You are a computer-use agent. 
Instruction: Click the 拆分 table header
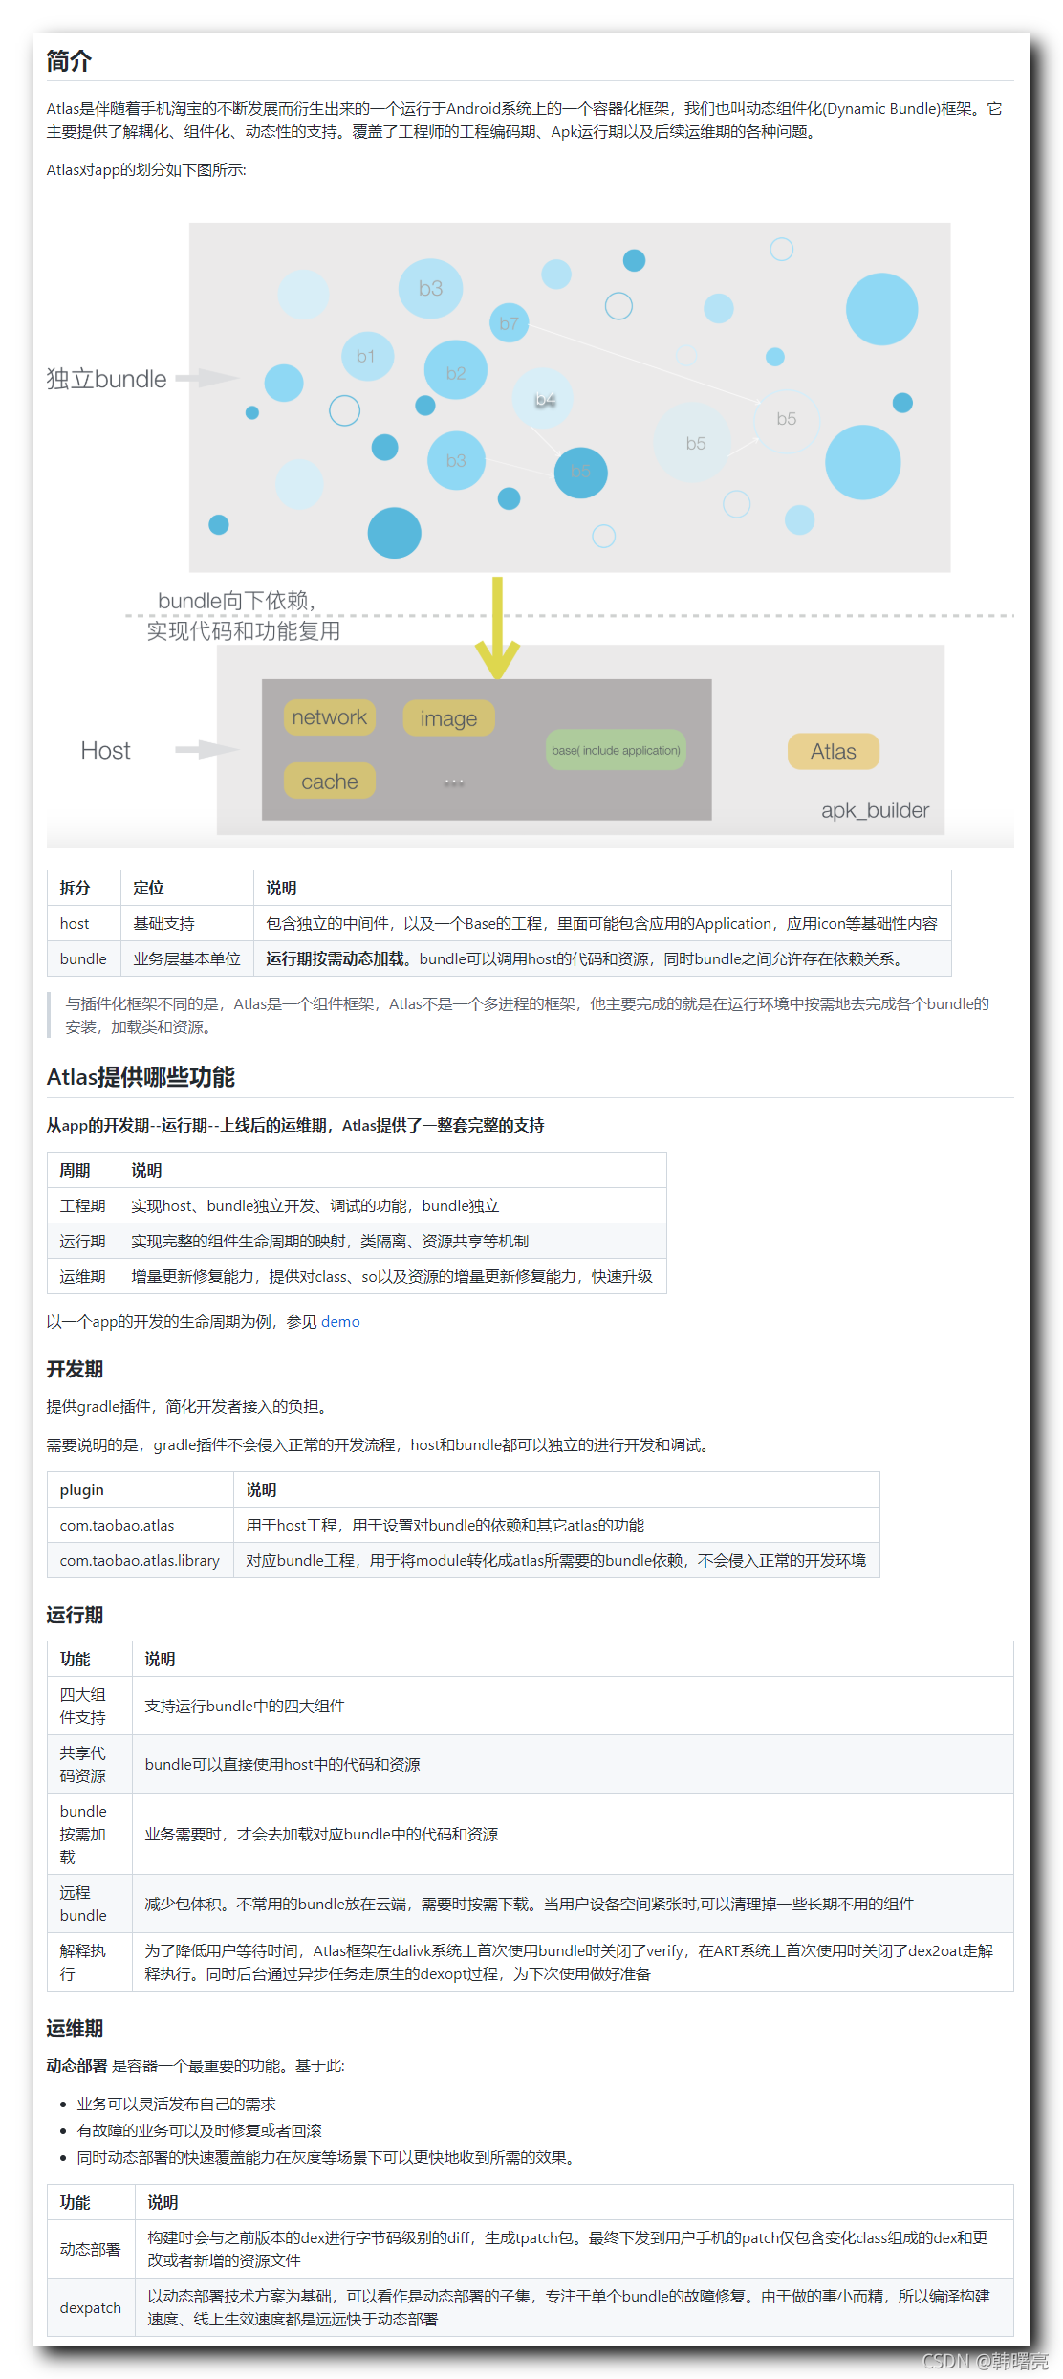click(83, 888)
